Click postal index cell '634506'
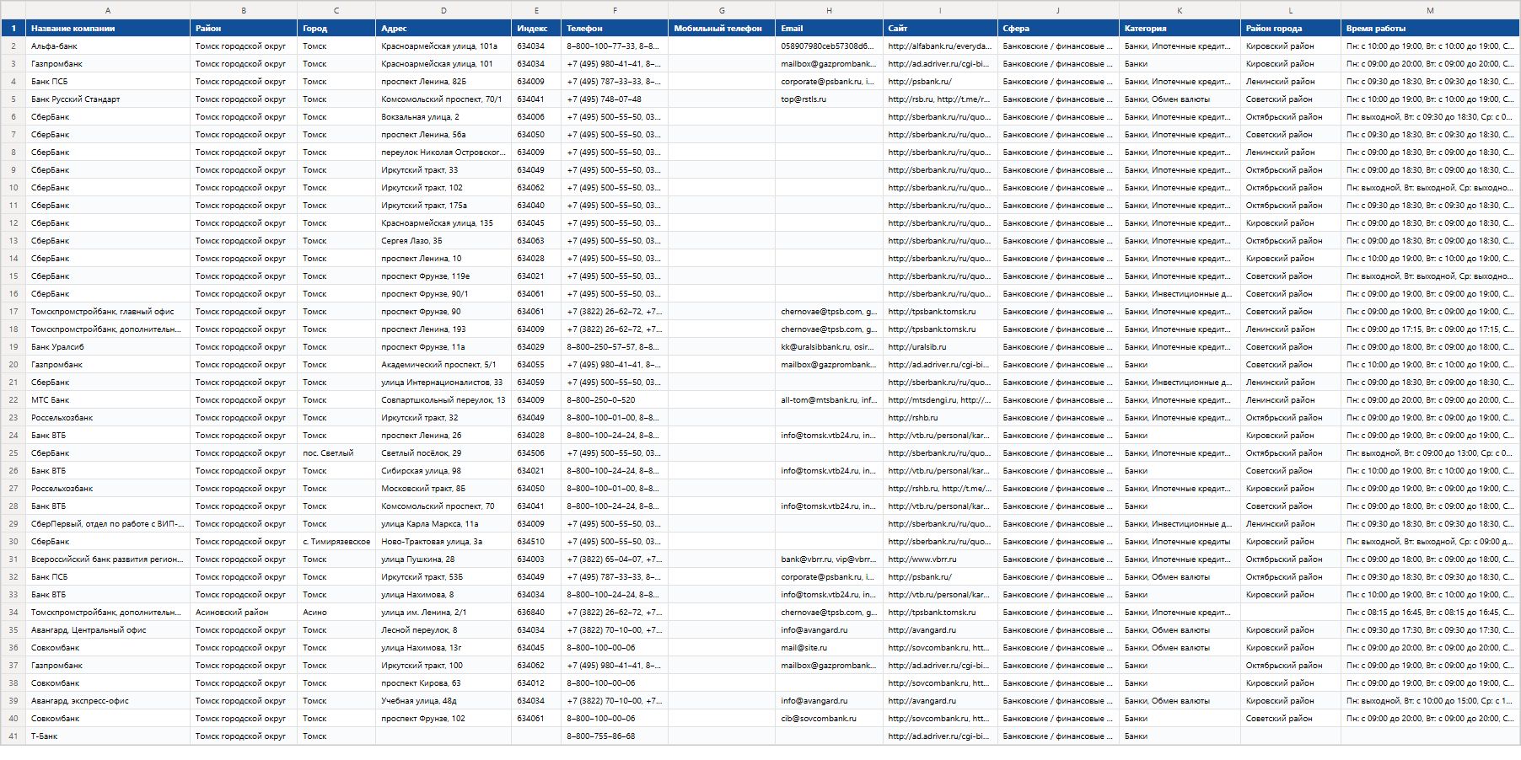Image resolution: width=1521 pixels, height=760 pixels. tap(537, 453)
